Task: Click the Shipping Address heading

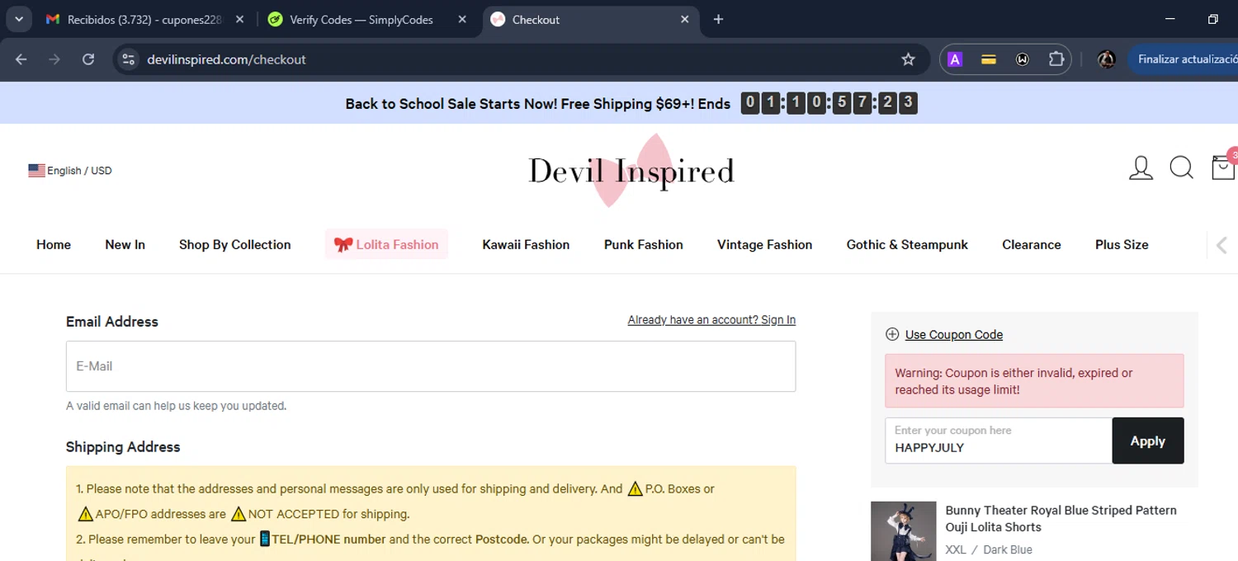Action: (x=123, y=447)
